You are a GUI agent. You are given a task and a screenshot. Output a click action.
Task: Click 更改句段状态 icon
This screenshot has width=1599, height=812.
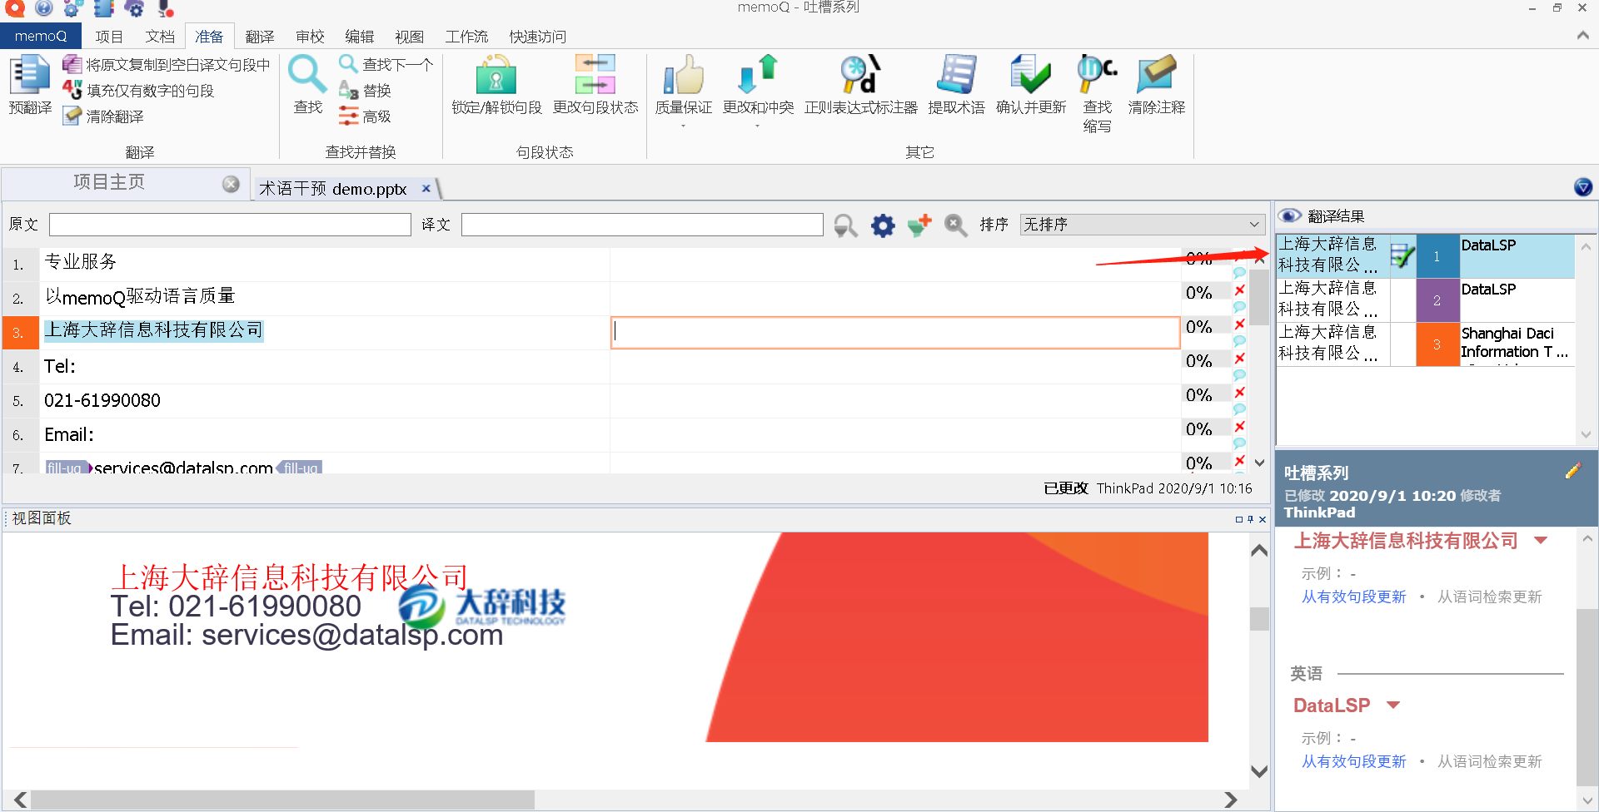(595, 75)
